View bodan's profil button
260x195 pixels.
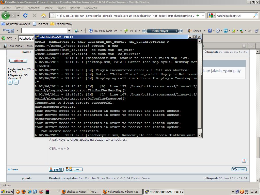tap(56, 169)
